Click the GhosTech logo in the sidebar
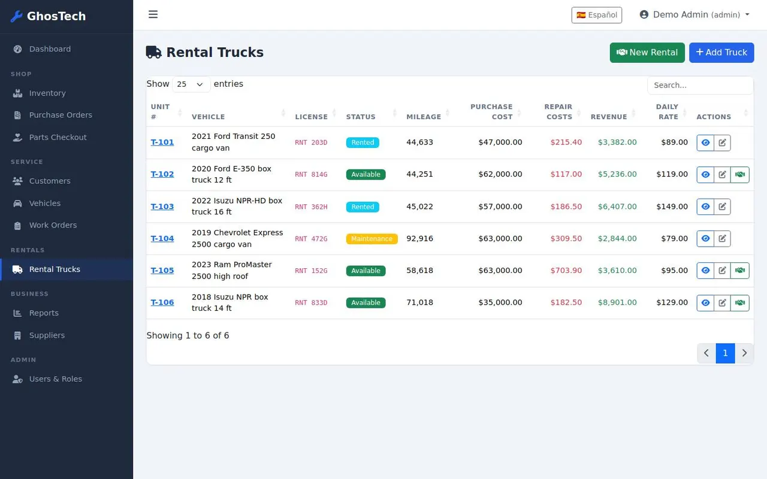 [x=49, y=16]
